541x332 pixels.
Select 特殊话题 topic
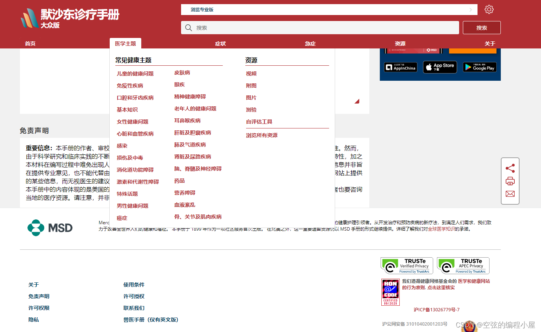click(127, 194)
